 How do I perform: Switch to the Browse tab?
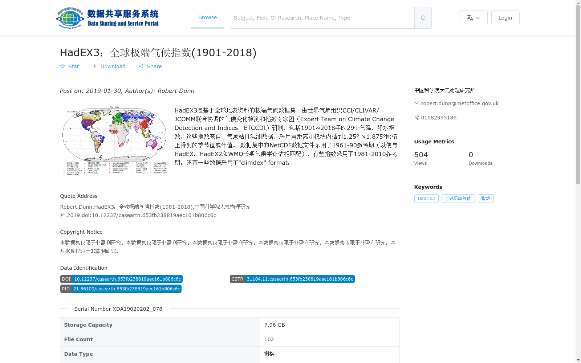tap(207, 17)
